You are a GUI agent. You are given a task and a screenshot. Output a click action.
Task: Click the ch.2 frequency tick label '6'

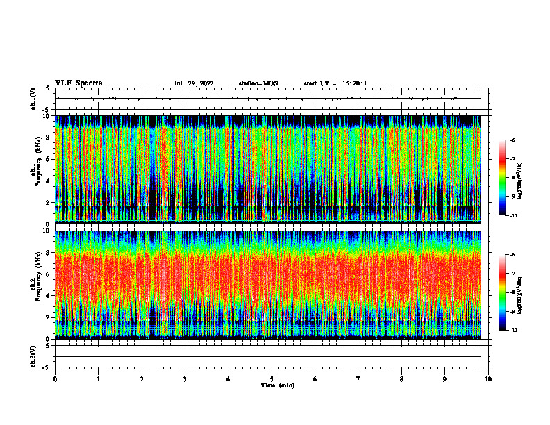point(49,274)
